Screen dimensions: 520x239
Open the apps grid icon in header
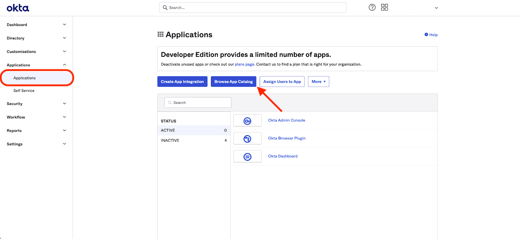(x=384, y=7)
